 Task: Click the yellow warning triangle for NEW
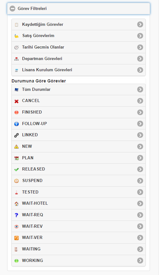[16, 147]
